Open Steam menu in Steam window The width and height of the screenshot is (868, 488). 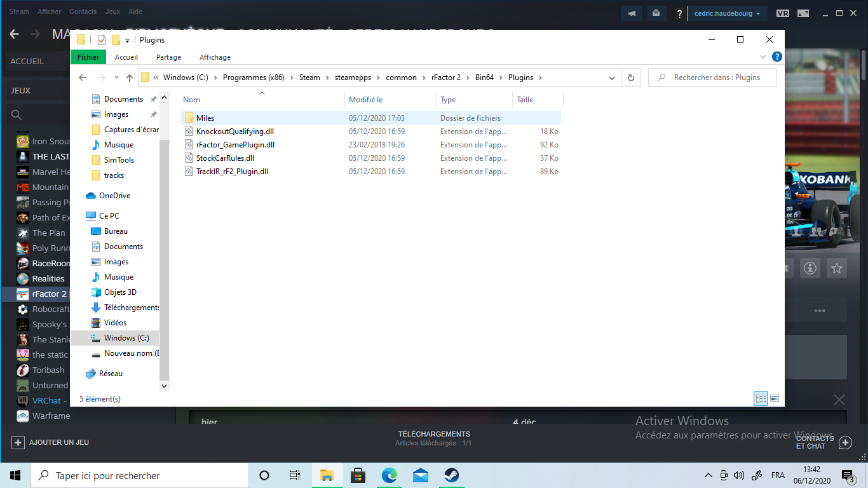click(19, 11)
